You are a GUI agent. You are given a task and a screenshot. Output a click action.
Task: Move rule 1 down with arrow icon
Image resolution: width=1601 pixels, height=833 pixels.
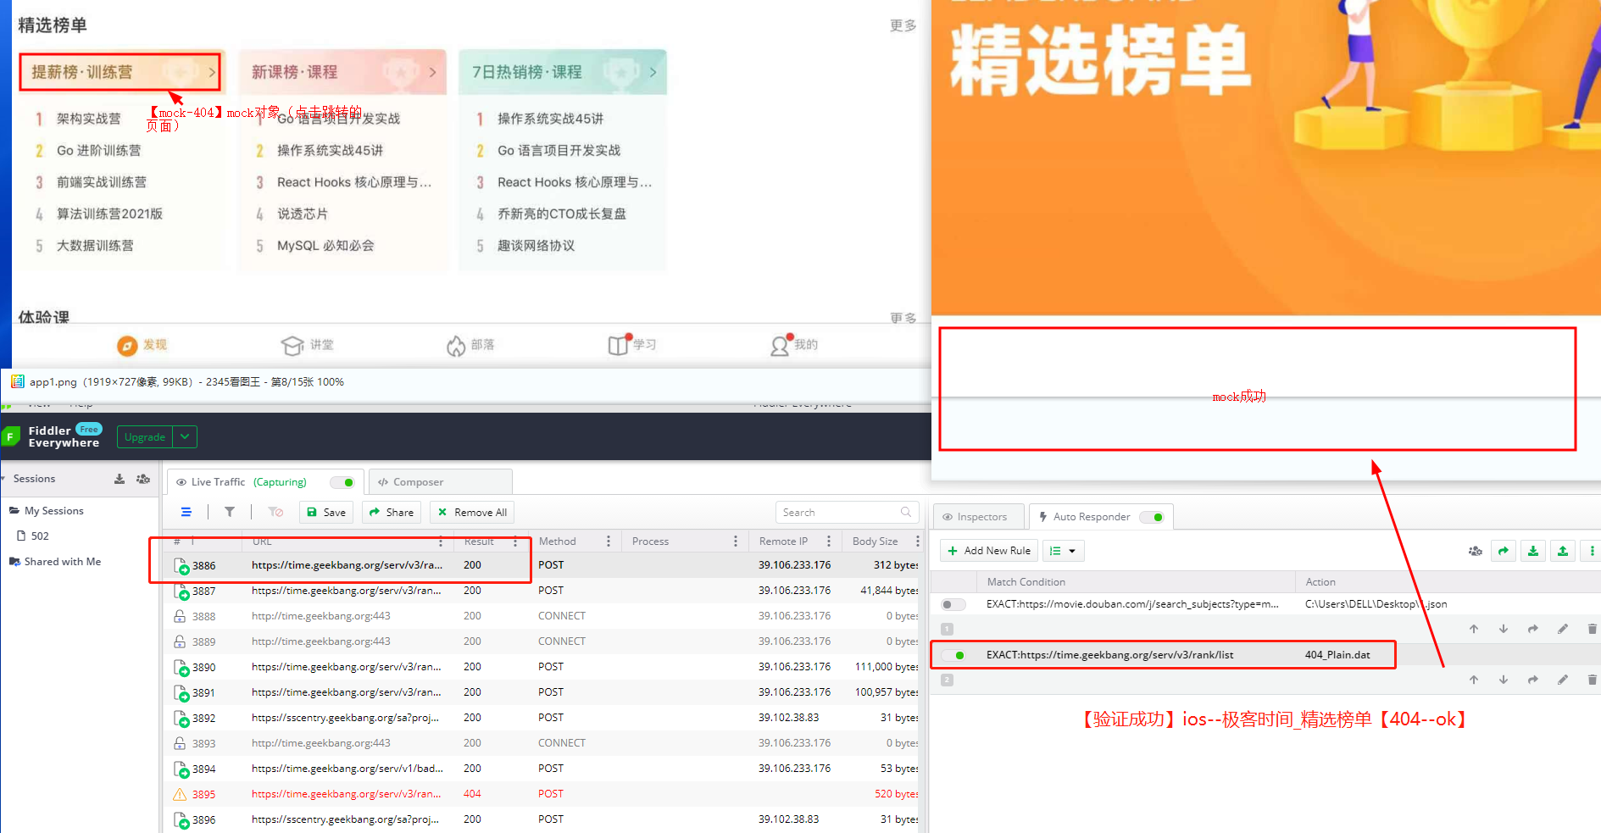(x=1504, y=629)
